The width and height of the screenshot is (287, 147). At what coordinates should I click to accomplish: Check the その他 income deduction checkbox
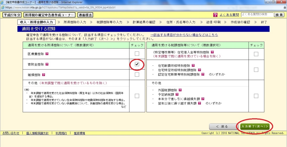click(137, 96)
